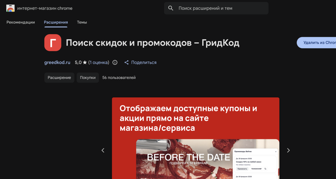Viewport: 336px width, 179px height.
Task: Click the 56 пользователей text
Action: point(119,78)
